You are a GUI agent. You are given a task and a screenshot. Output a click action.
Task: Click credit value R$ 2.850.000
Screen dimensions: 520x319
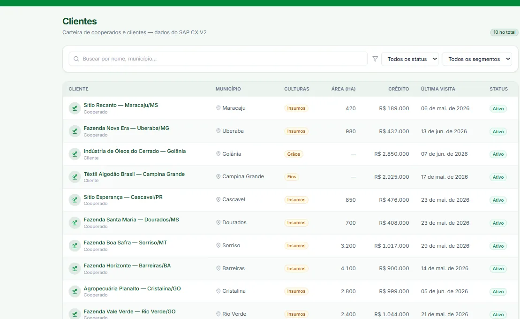[392, 154]
